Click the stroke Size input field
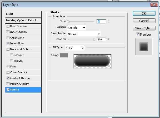The width and height of the screenshot is (160, 118). coord(101,22)
